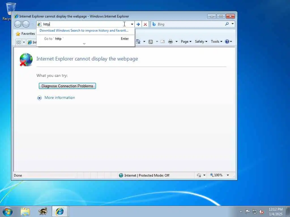Screen dimensions: 290x217
Task: Click the '100%' zoom value
Action: point(218,175)
